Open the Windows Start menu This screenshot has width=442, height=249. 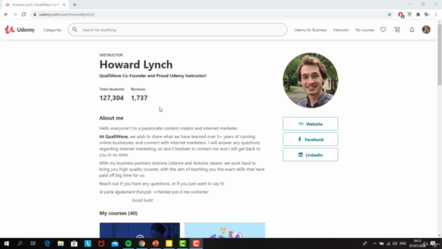pyautogui.click(x=6, y=243)
